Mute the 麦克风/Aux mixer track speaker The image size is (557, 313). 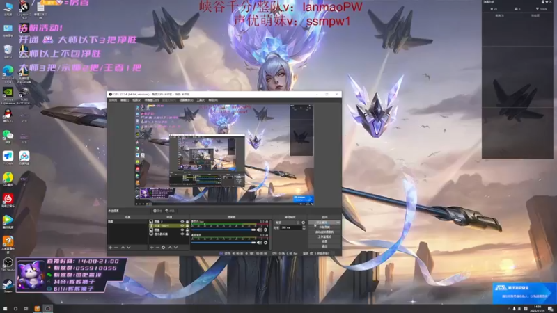pos(259,230)
